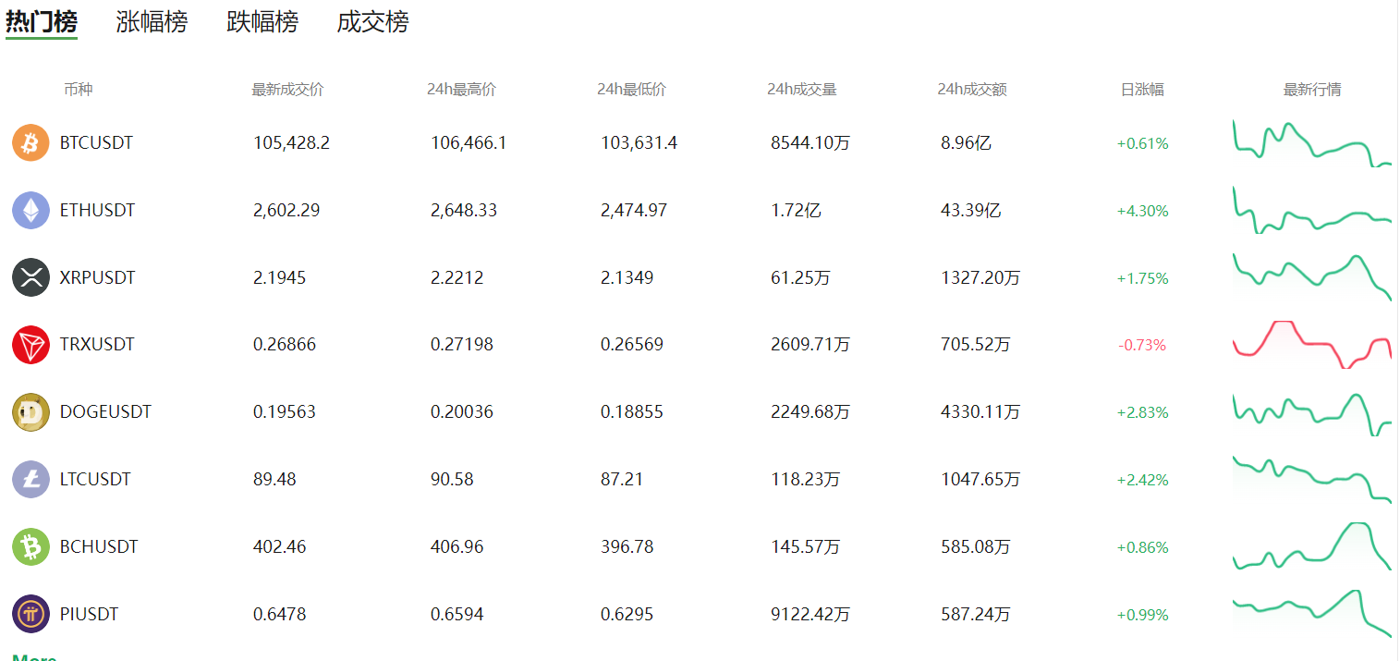Select the 热门榜 tab
The height and width of the screenshot is (661, 1400).
tap(42, 22)
